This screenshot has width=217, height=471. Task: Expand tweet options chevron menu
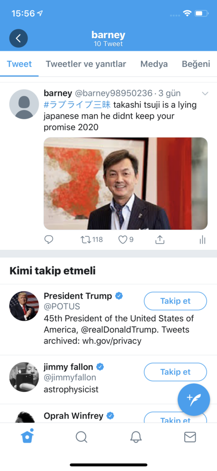click(x=205, y=94)
